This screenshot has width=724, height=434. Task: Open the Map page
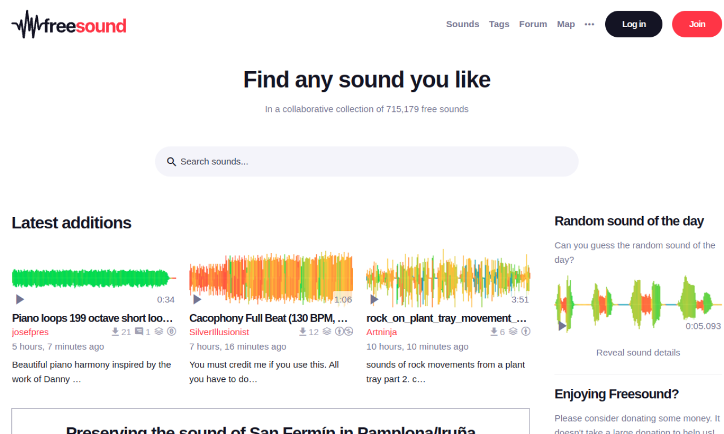point(566,24)
